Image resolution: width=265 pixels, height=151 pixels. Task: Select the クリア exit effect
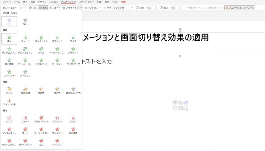(x=9, y=119)
